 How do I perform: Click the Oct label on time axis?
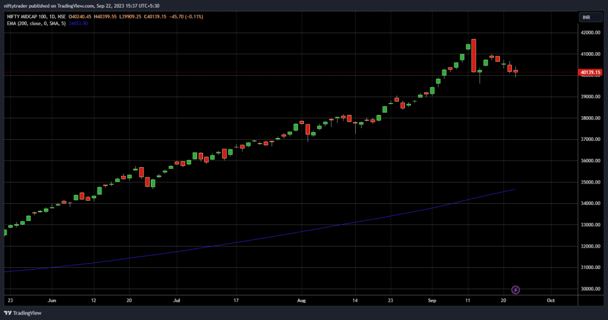tap(550, 300)
